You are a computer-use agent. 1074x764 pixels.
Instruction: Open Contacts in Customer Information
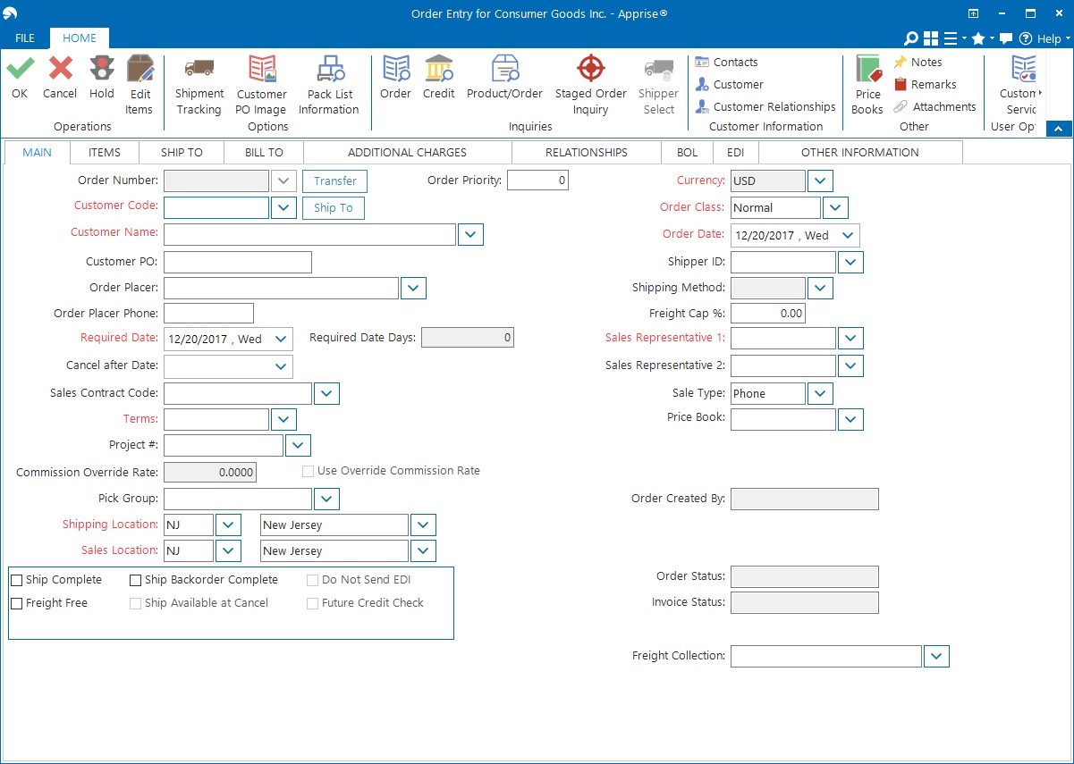726,63
